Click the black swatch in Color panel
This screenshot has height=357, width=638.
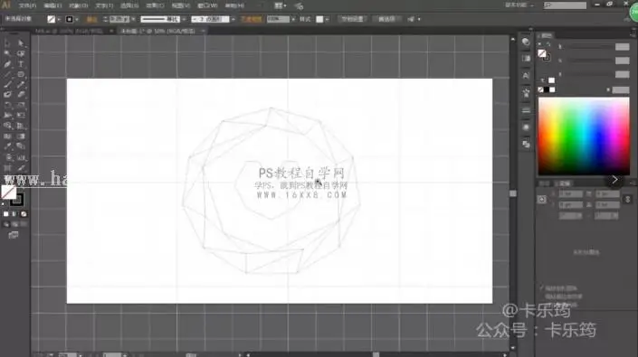point(547,89)
